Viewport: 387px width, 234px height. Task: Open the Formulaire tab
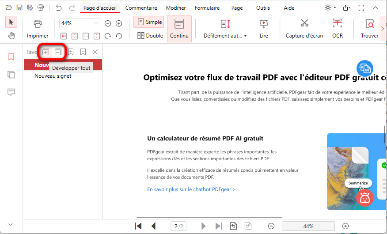pos(207,8)
